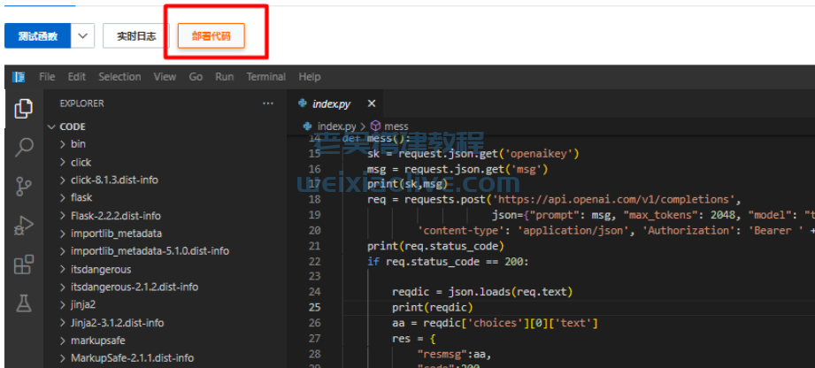The image size is (815, 368).
Task: Open the Extensions view icon
Action: [24, 264]
